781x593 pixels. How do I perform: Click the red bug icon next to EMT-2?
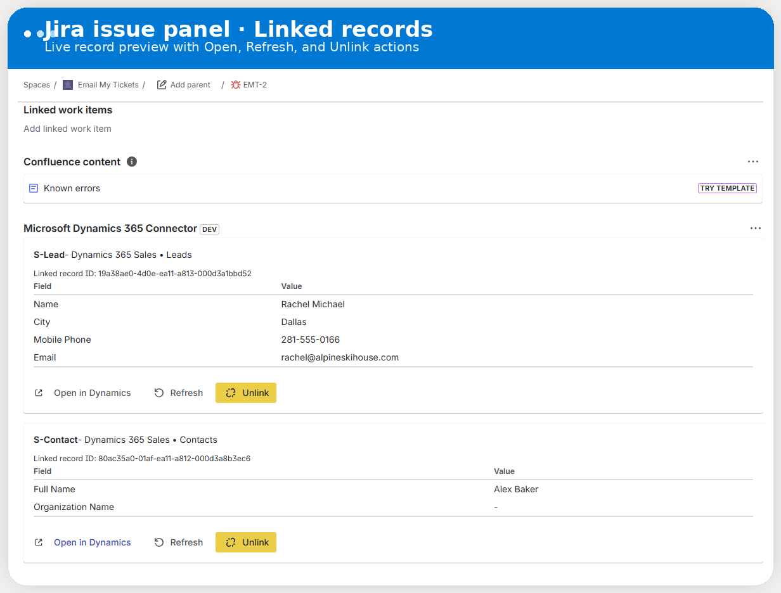(x=235, y=84)
